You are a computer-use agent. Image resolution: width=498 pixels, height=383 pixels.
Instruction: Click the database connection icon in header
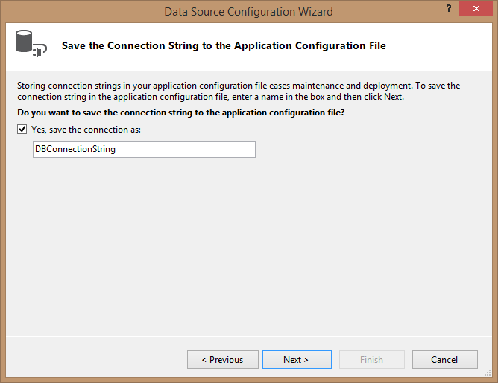pos(31,43)
